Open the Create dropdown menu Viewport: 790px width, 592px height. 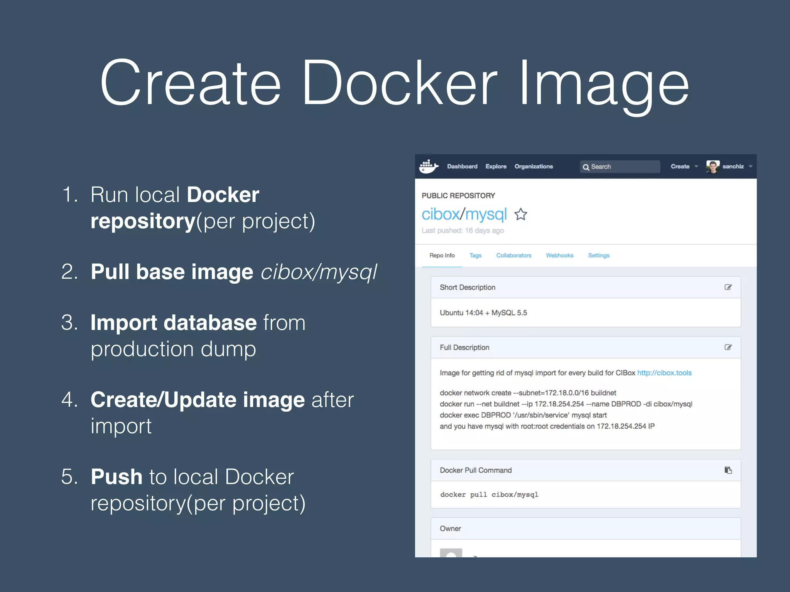tap(684, 166)
